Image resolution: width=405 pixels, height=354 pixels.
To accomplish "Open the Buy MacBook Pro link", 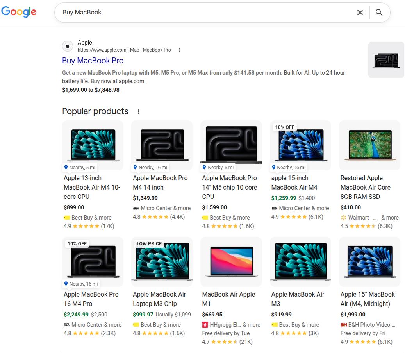I will [93, 61].
